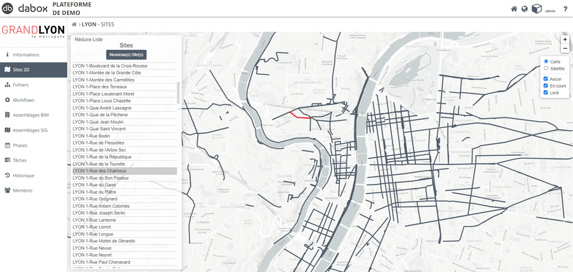The width and height of the screenshot is (573, 272).
Task: Open the Tâches menu item
Action: 33,160
